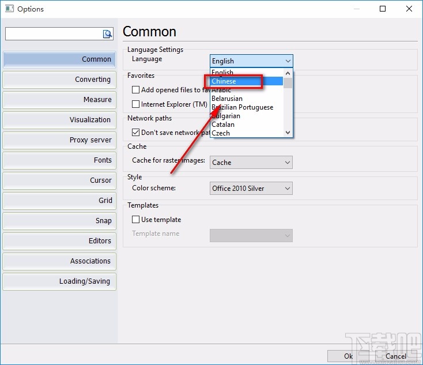423x365 pixels.
Task: Maximize the Options window
Action: tap(383, 9)
